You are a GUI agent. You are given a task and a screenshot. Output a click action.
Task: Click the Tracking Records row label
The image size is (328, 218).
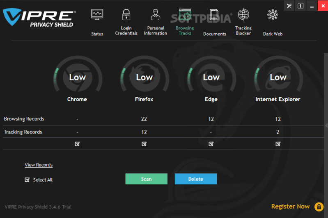click(23, 132)
